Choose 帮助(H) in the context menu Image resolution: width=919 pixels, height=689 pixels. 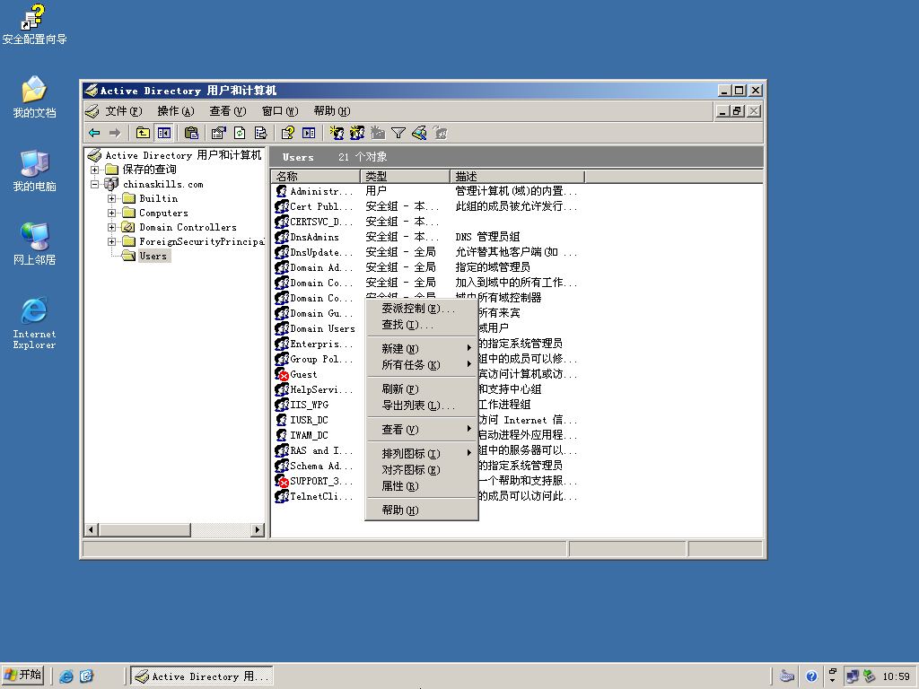(x=422, y=510)
